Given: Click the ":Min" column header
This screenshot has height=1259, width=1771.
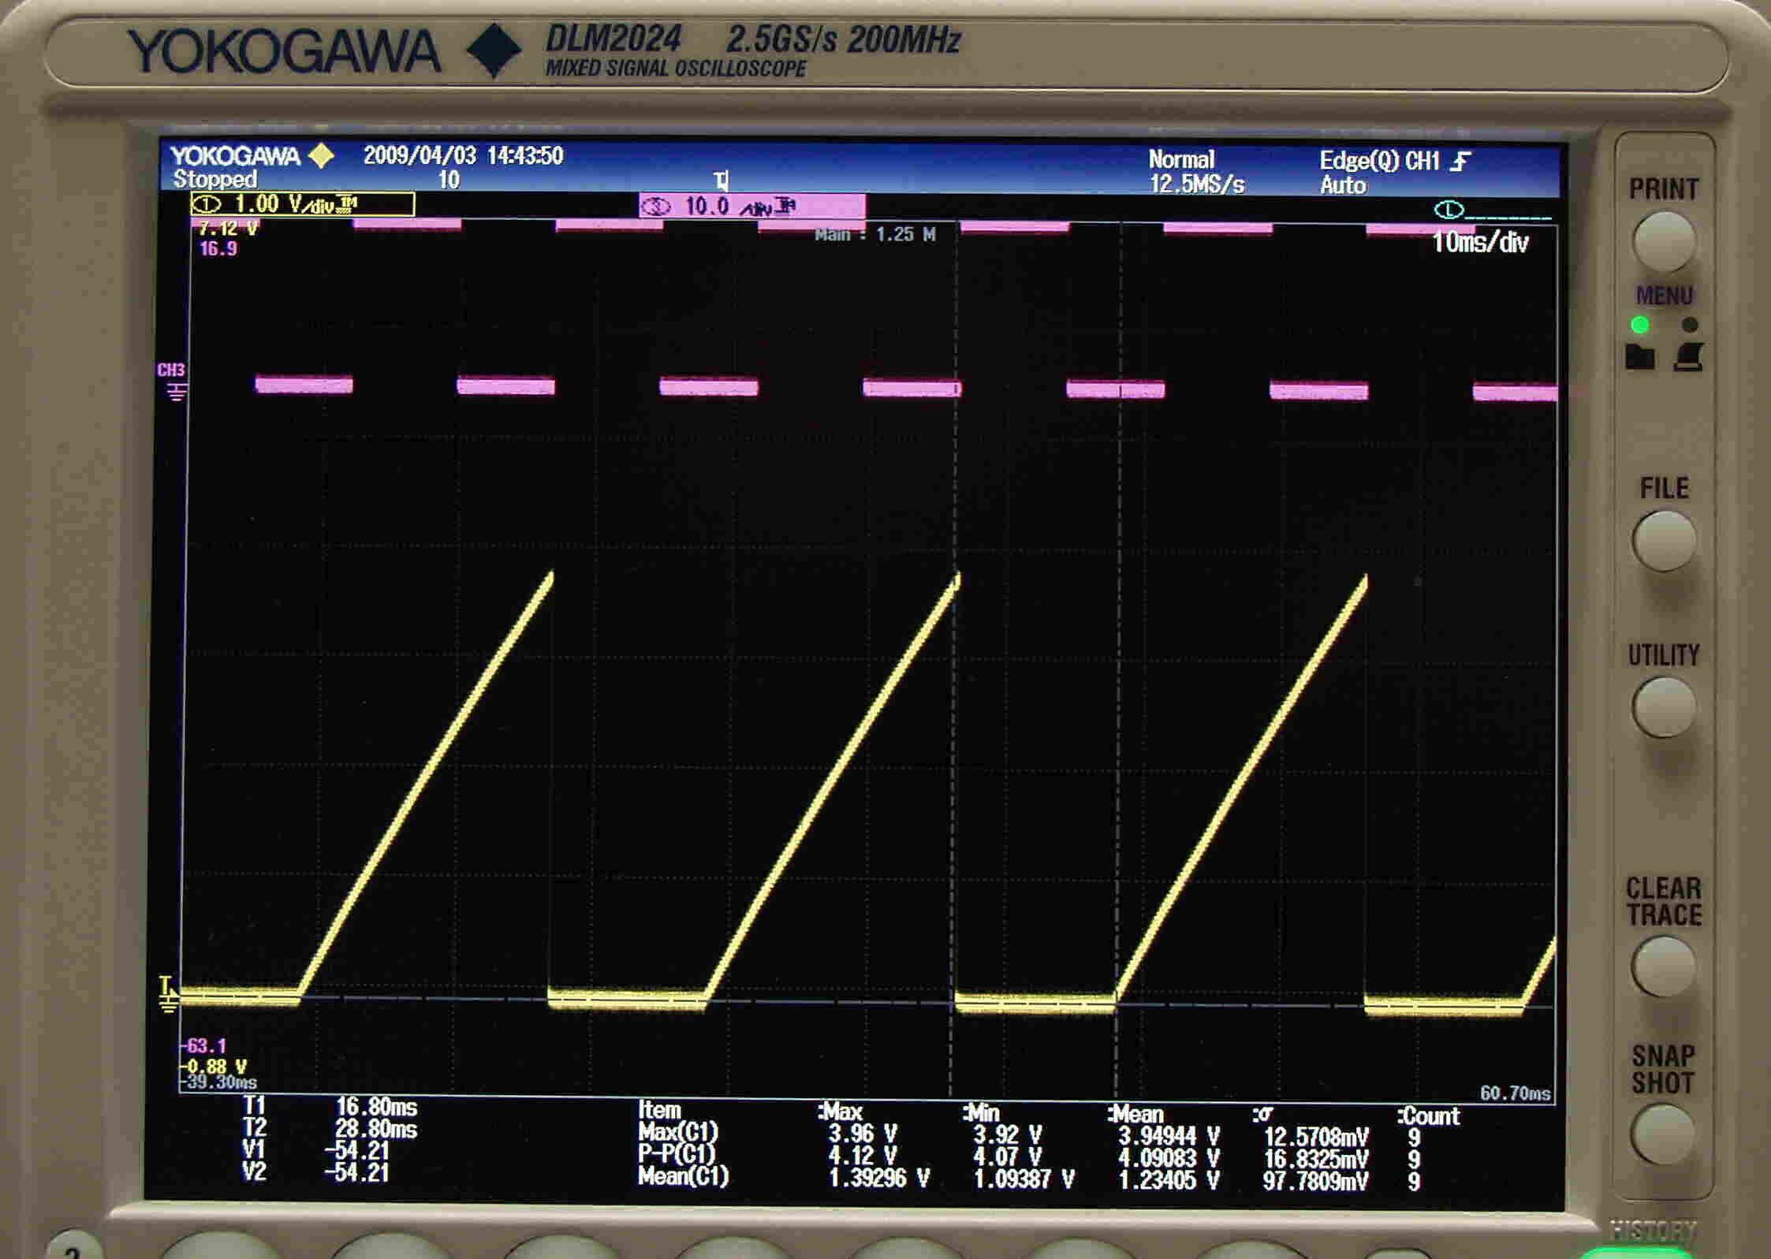Looking at the screenshot, I should click(x=982, y=1113).
